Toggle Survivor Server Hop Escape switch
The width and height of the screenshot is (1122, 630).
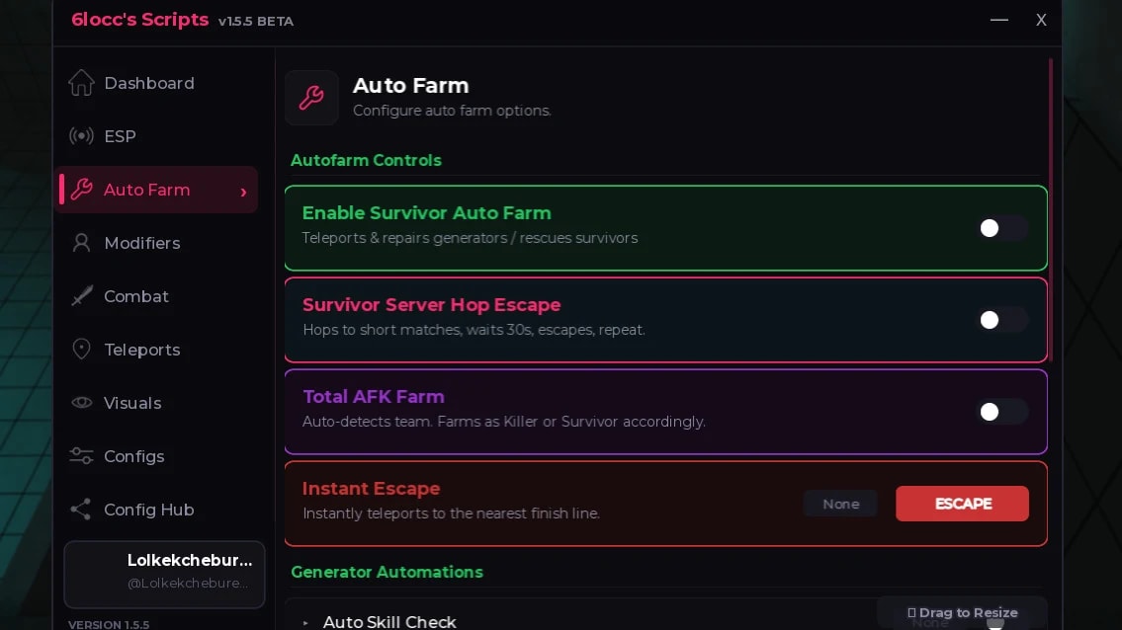pos(1001,320)
